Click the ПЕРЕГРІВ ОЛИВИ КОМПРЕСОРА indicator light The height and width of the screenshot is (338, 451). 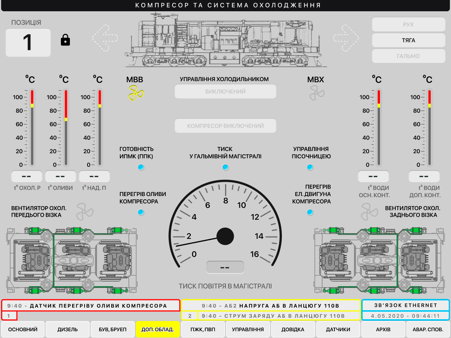pos(141,213)
